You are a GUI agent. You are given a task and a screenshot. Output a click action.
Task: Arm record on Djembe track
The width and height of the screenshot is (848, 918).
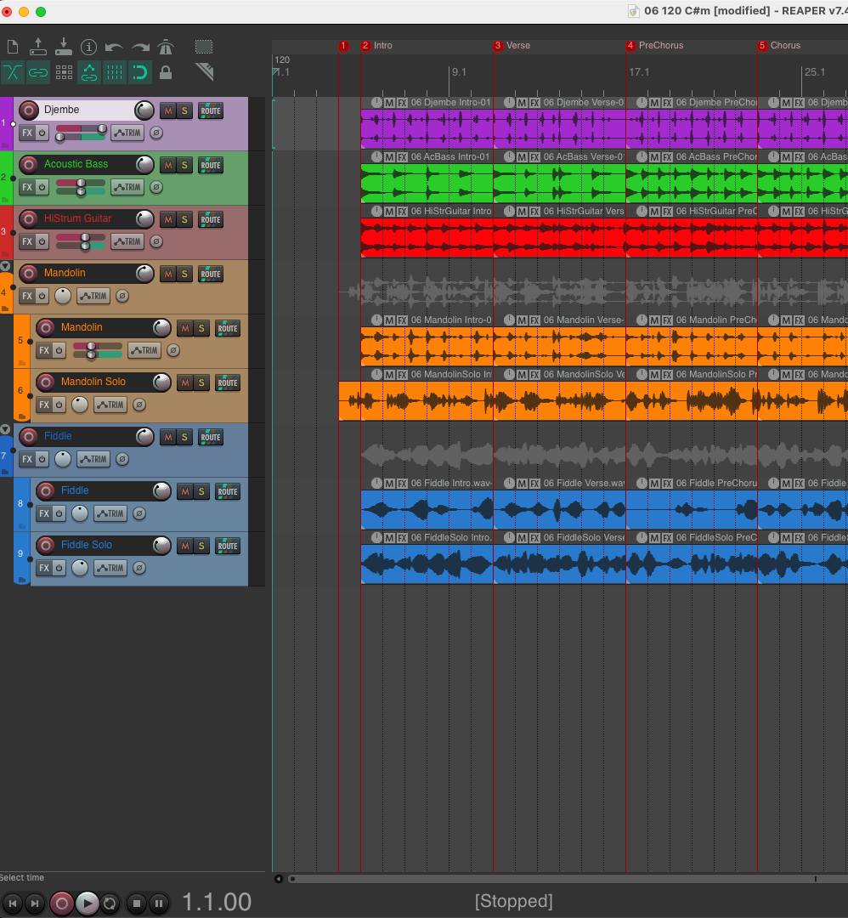[28, 110]
